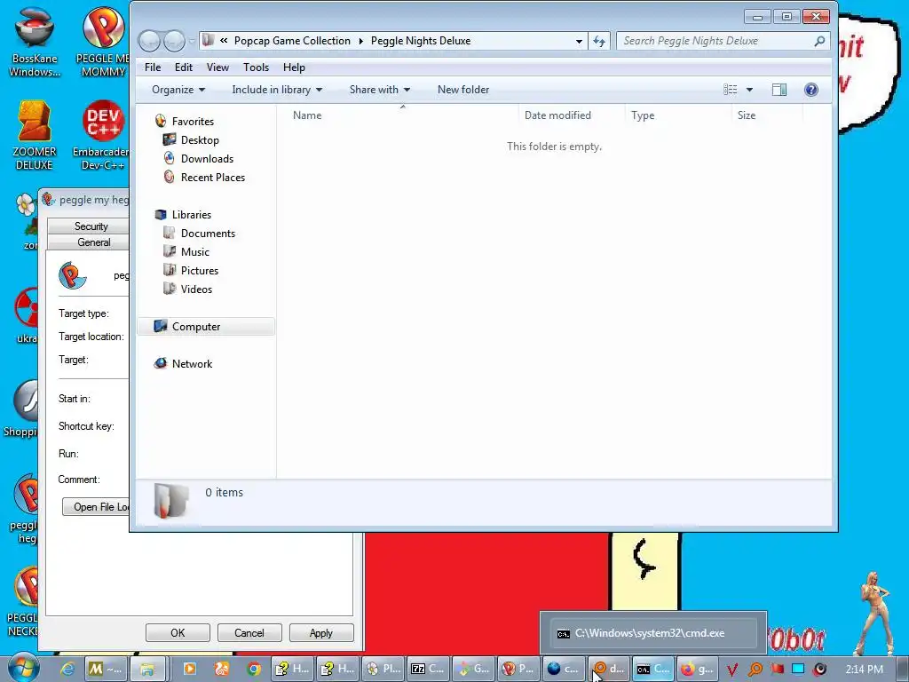The width and height of the screenshot is (909, 682).
Task: Expand the Organize dropdown
Action: 178,90
